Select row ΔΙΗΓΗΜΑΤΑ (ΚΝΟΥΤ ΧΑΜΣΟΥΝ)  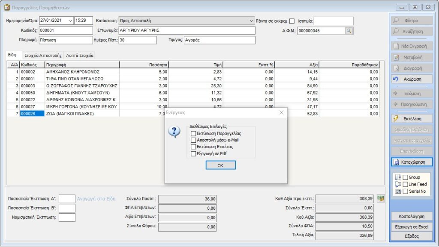193,93
